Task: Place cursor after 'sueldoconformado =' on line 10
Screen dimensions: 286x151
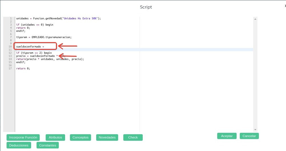Action: click(x=45, y=47)
